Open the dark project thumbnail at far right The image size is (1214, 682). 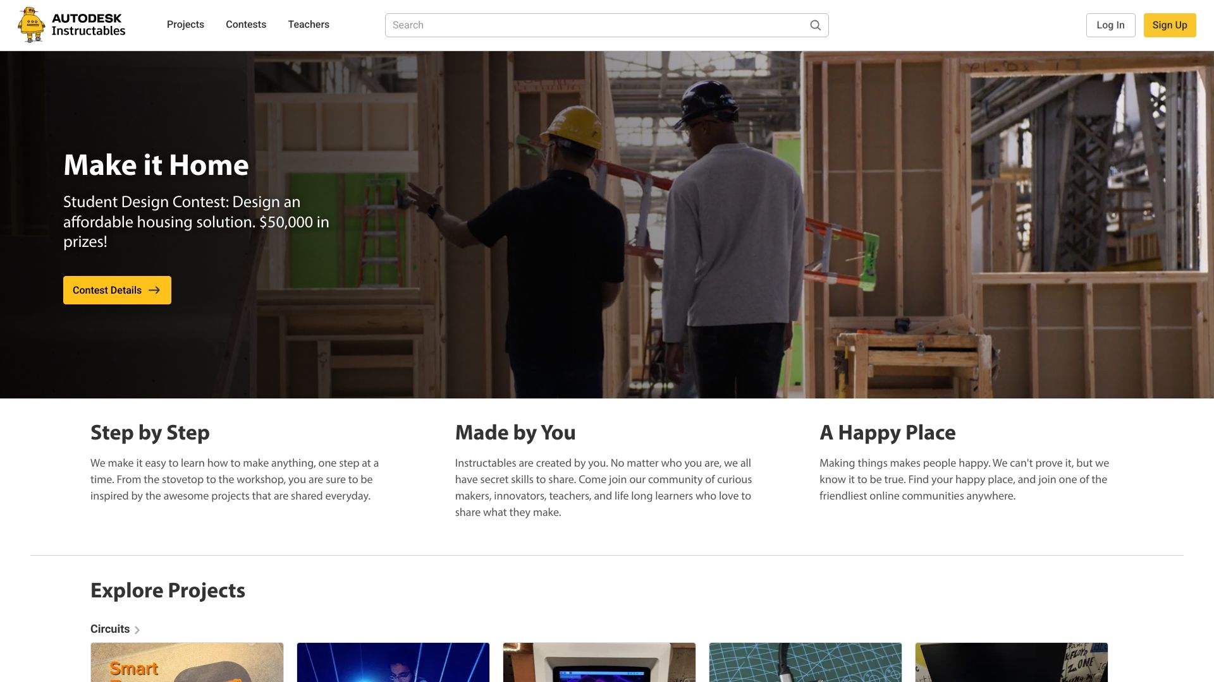(x=1012, y=662)
